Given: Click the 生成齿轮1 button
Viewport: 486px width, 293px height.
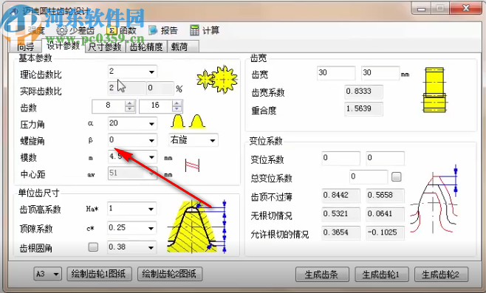Looking at the screenshot, I should (x=382, y=275).
